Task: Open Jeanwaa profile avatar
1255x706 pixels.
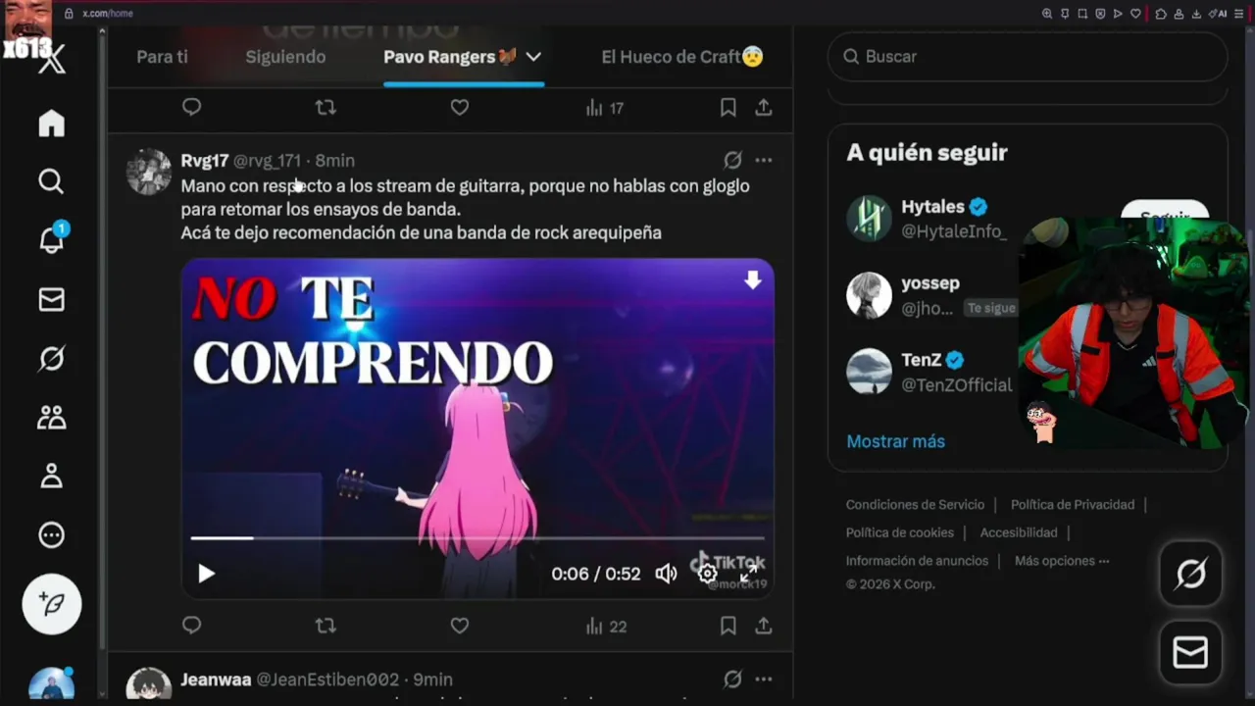Action: click(x=149, y=683)
